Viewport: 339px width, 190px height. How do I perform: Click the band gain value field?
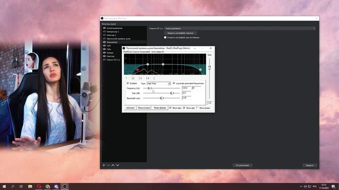186,93
